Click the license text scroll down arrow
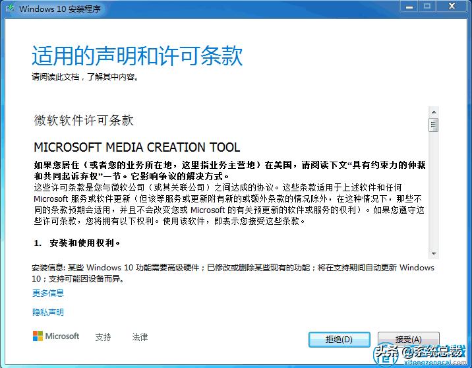Viewport: 472px width, 368px height. point(434,253)
